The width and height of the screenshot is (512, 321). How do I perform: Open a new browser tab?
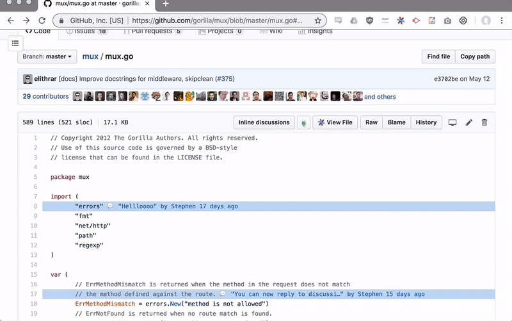(x=166, y=4)
